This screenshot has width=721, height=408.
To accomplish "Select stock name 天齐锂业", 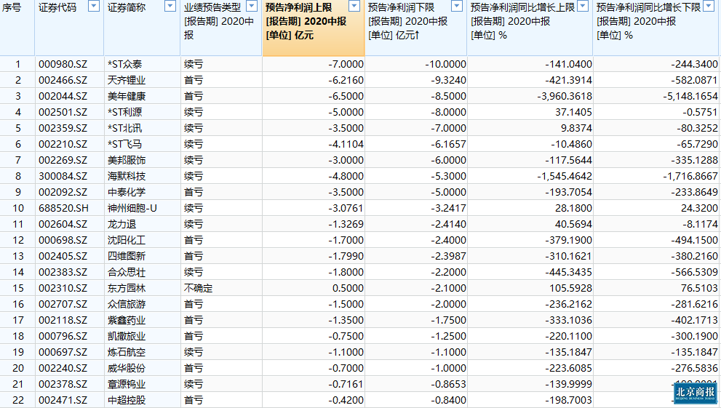I will pyautogui.click(x=127, y=81).
